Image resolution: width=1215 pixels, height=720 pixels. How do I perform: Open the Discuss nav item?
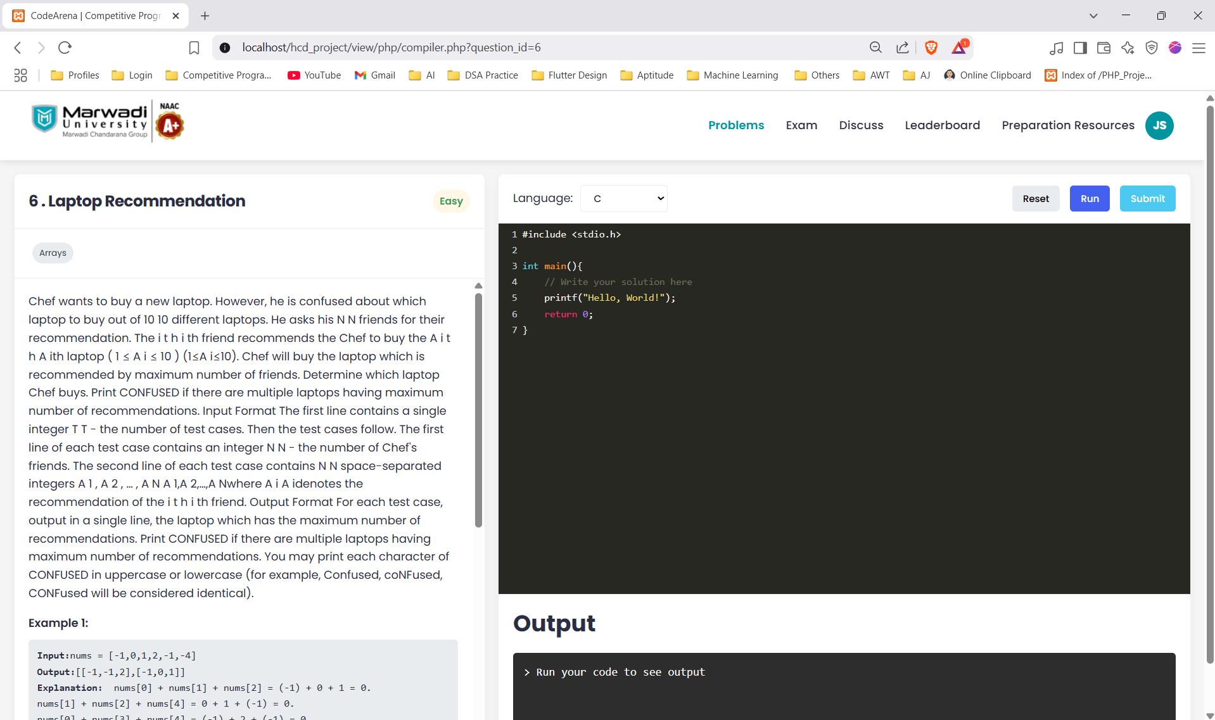(861, 125)
